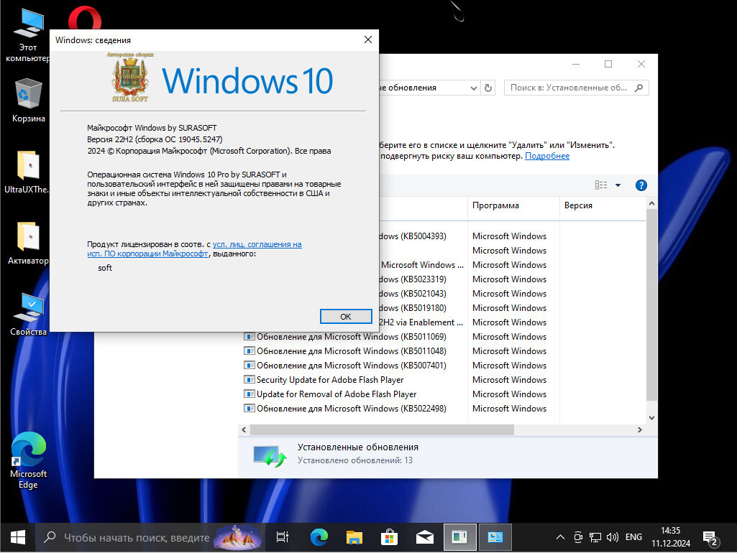737x553 pixels.
Task: Open the blue help question mark icon
Action: tap(641, 185)
